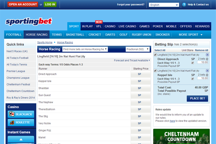Click the Roulette chips icon
The height and width of the screenshot is (144, 216).
[x=12, y=122]
